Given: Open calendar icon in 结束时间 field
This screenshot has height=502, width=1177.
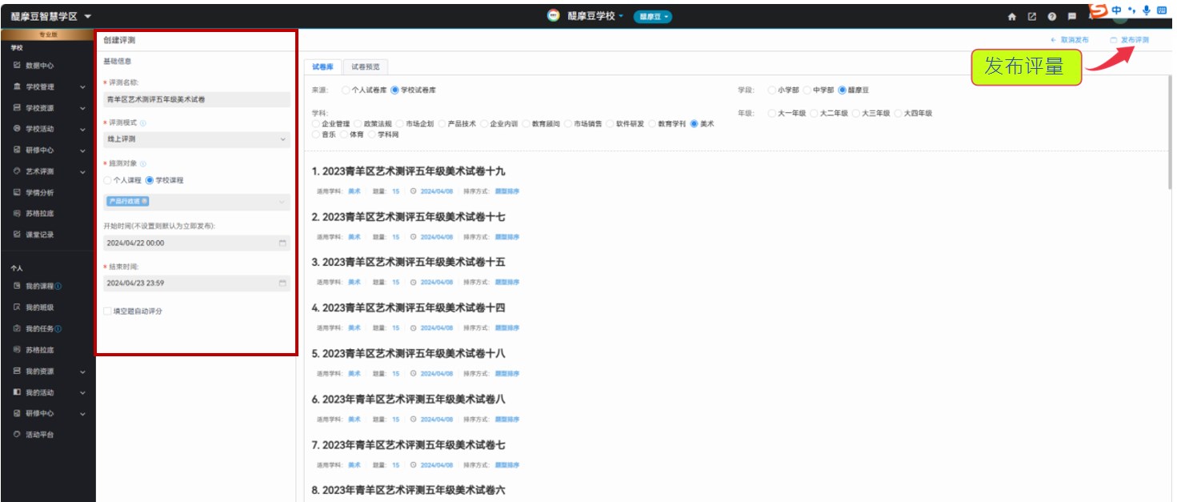Looking at the screenshot, I should tap(282, 283).
